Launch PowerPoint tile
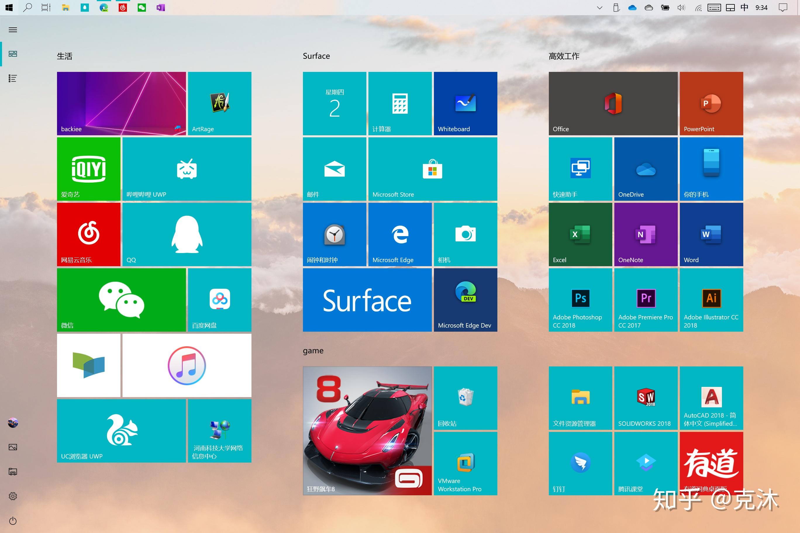Screen dimensions: 800x533 coord(712,103)
